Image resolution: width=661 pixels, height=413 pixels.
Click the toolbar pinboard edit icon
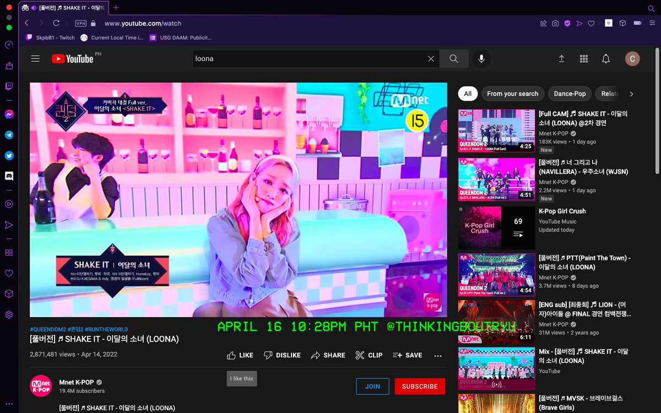[544, 23]
